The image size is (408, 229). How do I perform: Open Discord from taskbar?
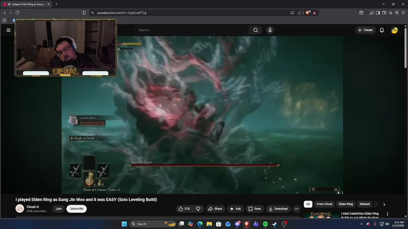tap(237, 224)
